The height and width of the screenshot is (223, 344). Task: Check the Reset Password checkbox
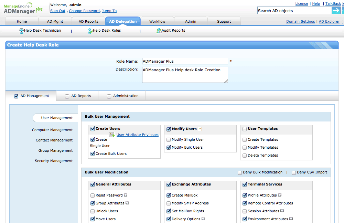tap(93, 195)
